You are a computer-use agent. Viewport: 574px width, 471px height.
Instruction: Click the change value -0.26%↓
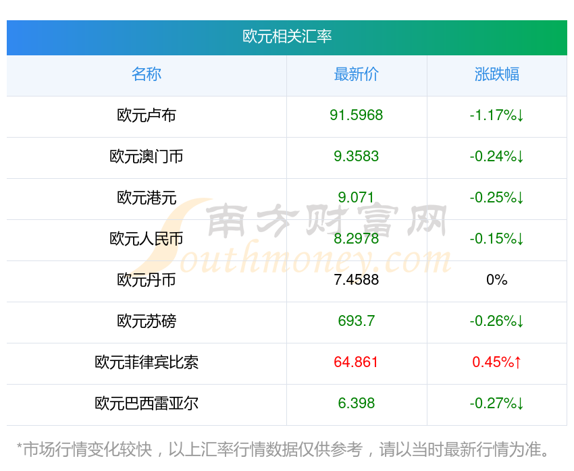click(x=497, y=321)
